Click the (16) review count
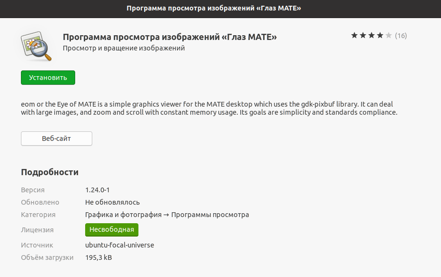Screen dimensions: 441x277 (401, 36)
